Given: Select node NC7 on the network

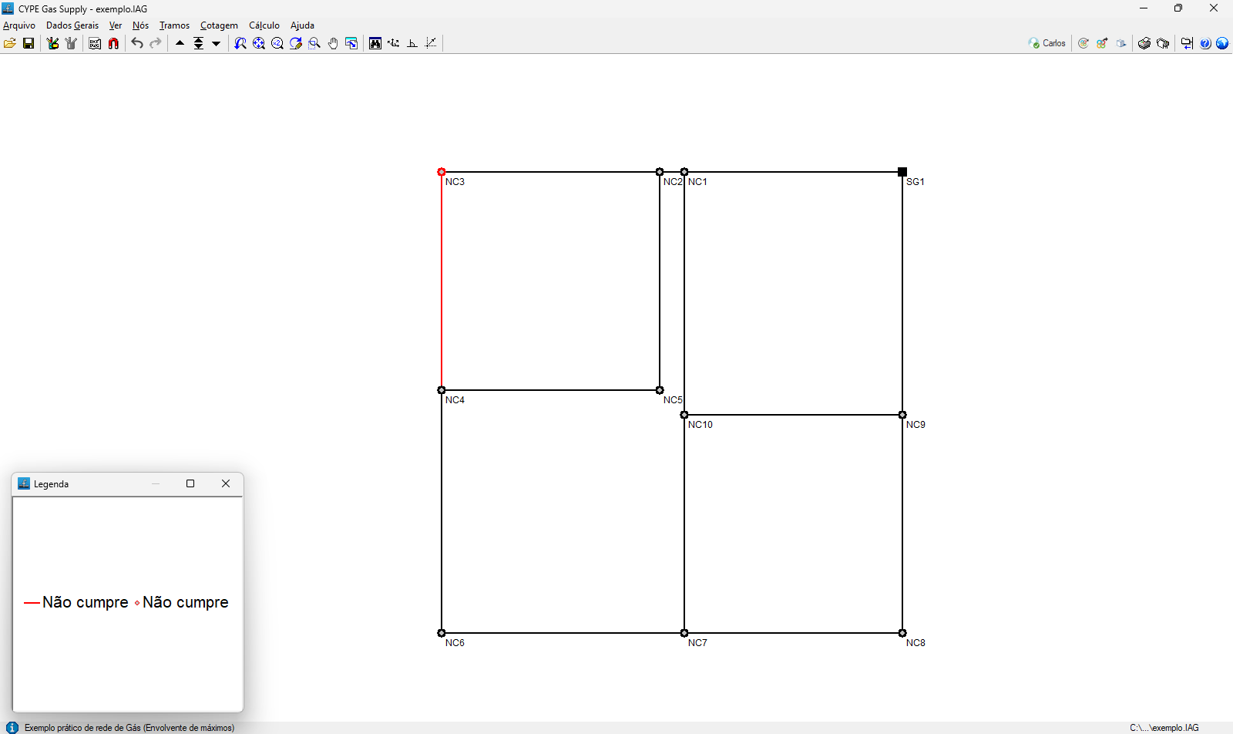Looking at the screenshot, I should click(684, 633).
